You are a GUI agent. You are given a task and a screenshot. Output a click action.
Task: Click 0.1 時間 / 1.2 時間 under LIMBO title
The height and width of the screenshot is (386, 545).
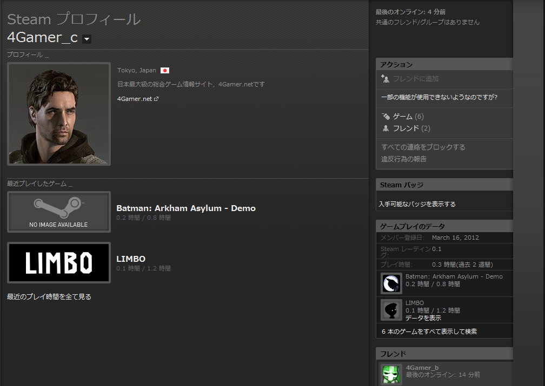[x=144, y=268]
